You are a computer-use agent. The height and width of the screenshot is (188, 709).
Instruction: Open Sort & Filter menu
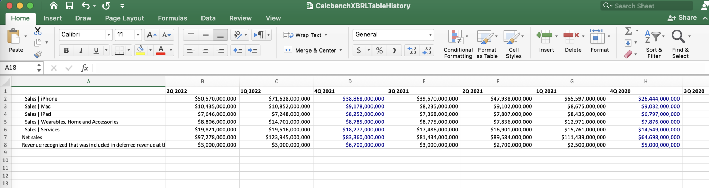[x=654, y=44]
